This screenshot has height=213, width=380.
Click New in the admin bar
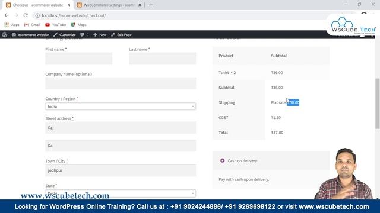[100, 35]
